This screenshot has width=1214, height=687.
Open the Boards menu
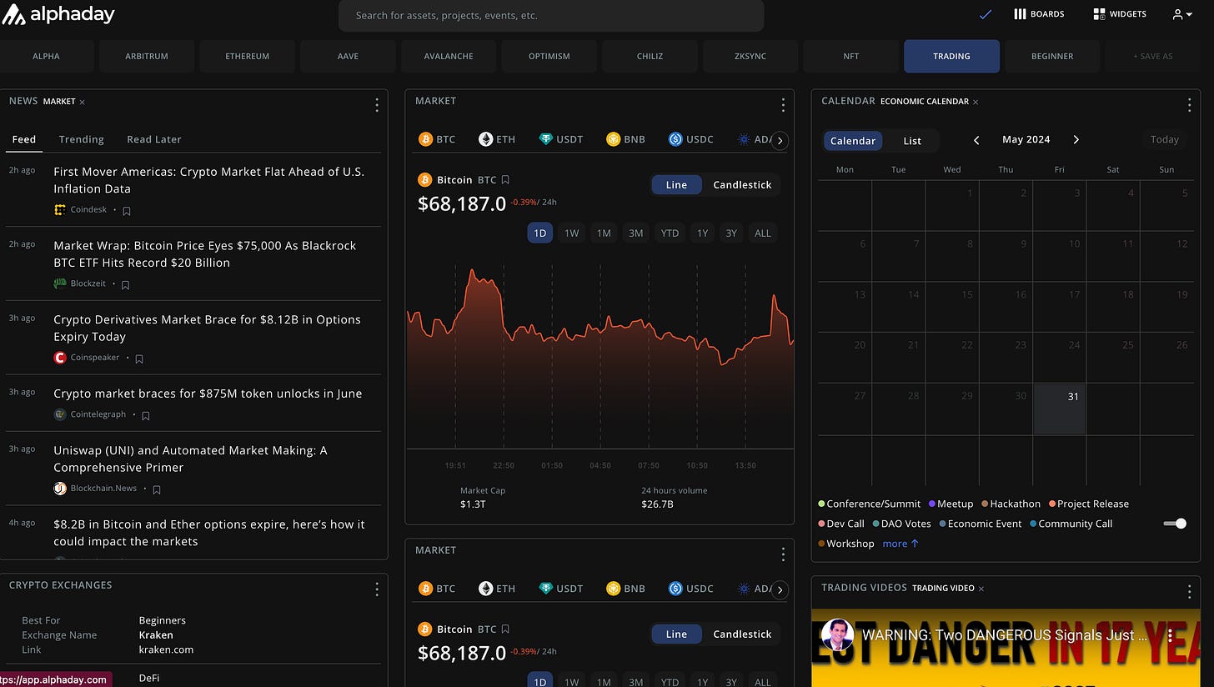1039,14
